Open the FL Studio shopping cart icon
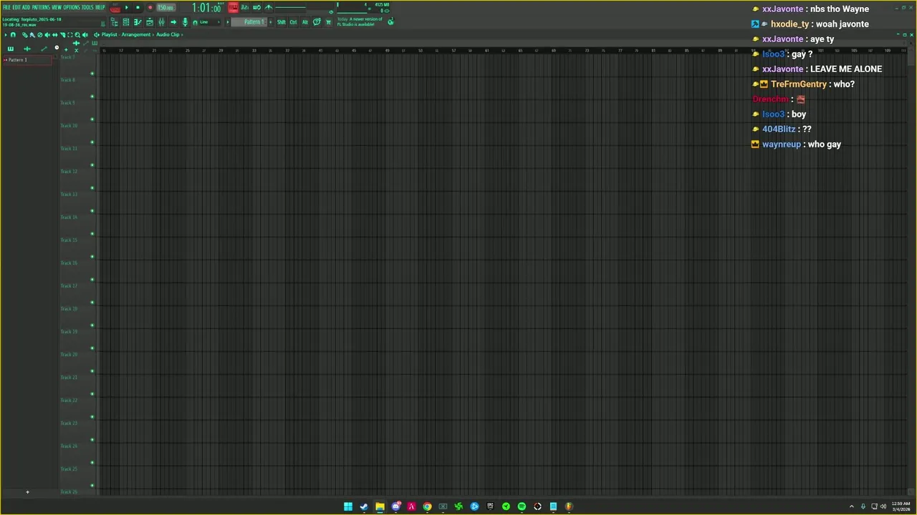The height and width of the screenshot is (515, 917). click(x=328, y=22)
